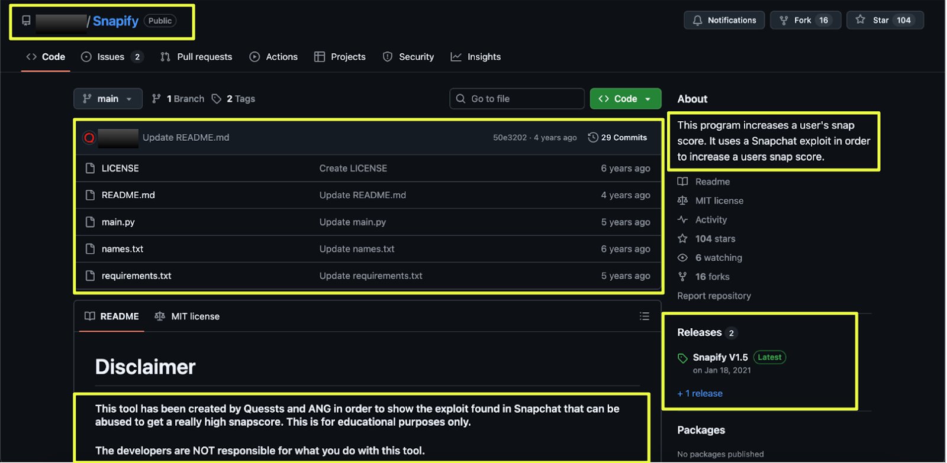Open the Snapify V1.5 release
The image size is (947, 463).
click(720, 357)
